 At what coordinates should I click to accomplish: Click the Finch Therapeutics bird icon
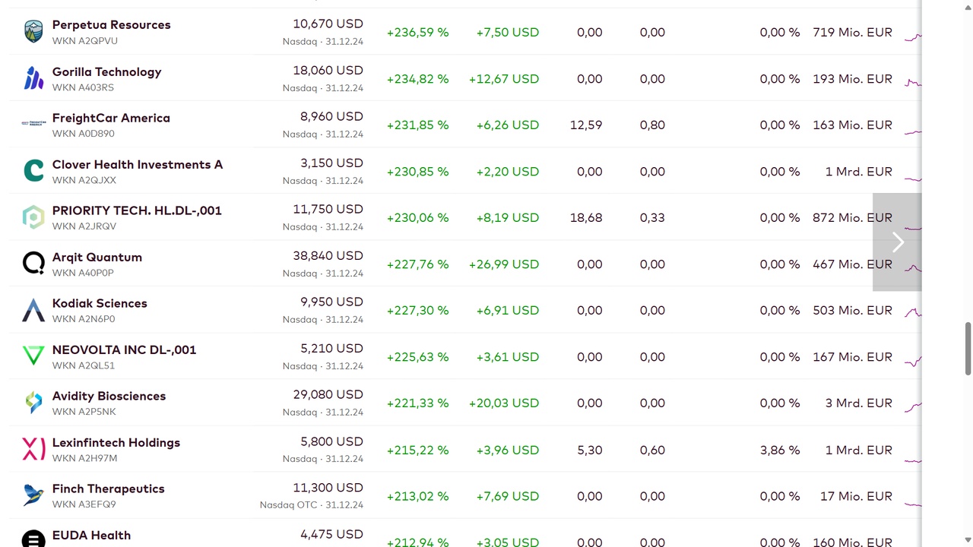click(x=33, y=495)
